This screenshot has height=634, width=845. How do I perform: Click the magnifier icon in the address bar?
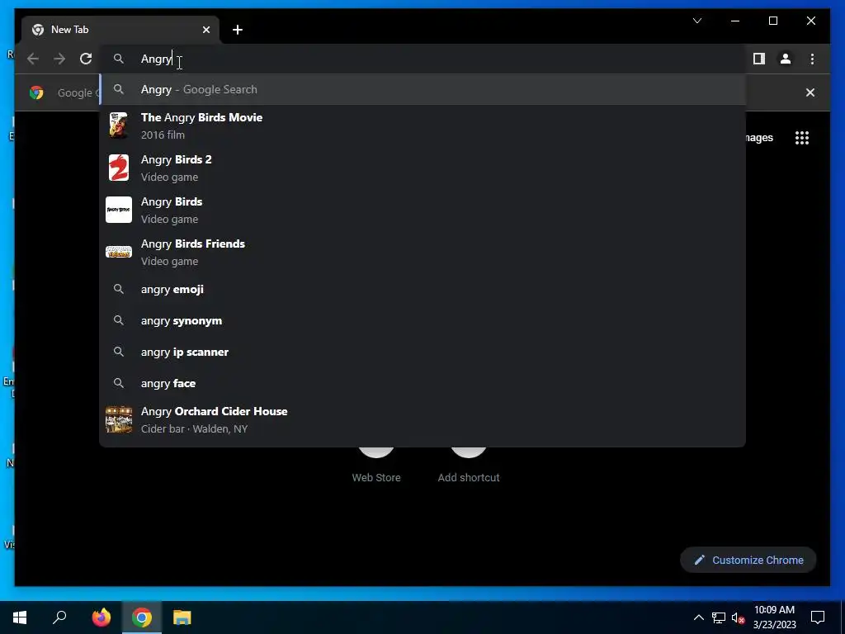119,59
